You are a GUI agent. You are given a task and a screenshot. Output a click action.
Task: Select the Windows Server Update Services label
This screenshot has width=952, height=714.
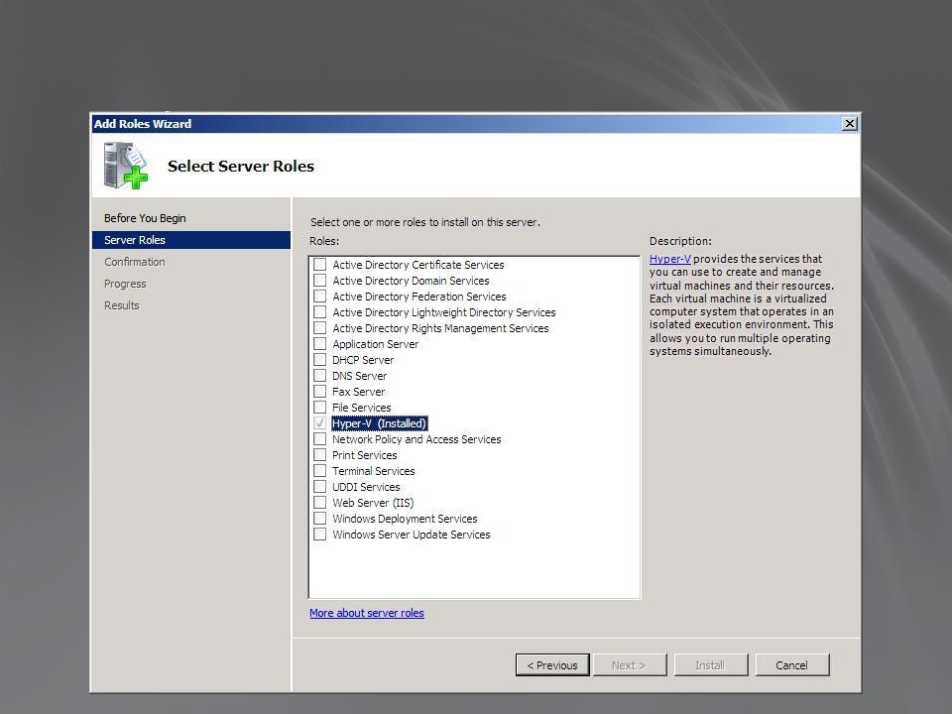pos(411,535)
